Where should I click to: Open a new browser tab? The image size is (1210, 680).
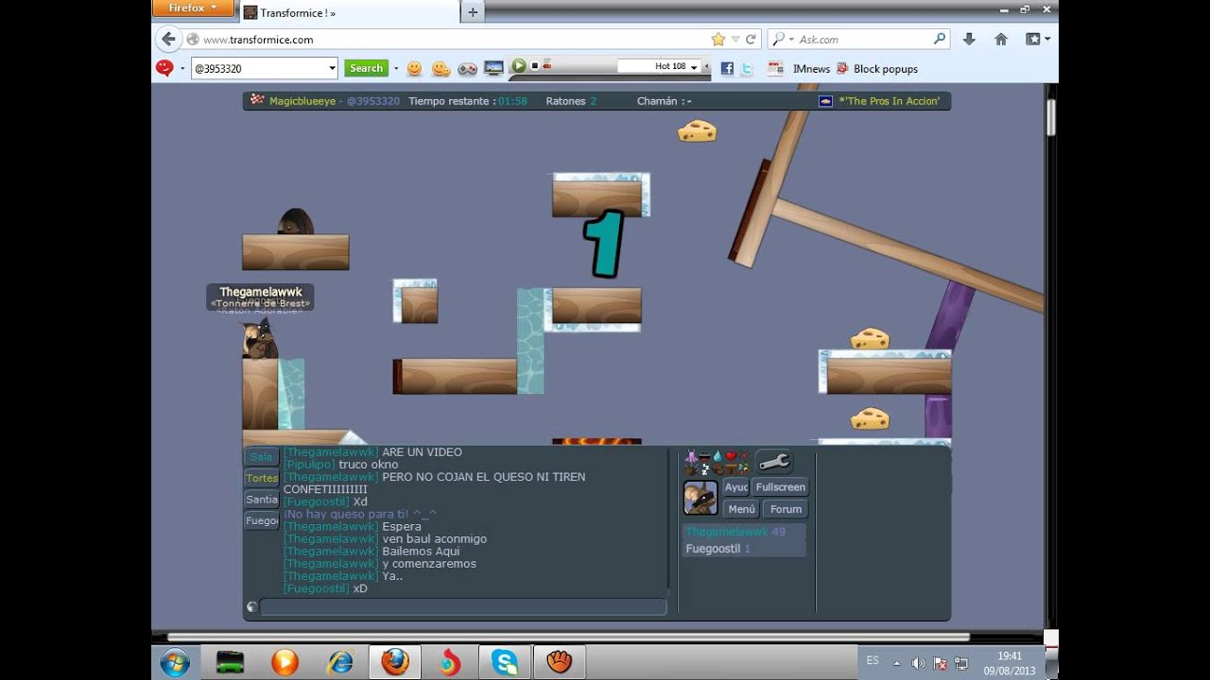click(x=473, y=12)
